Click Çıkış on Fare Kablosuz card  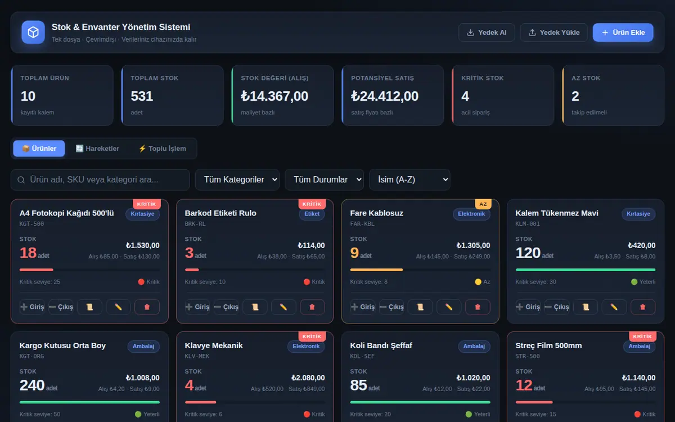(x=391, y=307)
